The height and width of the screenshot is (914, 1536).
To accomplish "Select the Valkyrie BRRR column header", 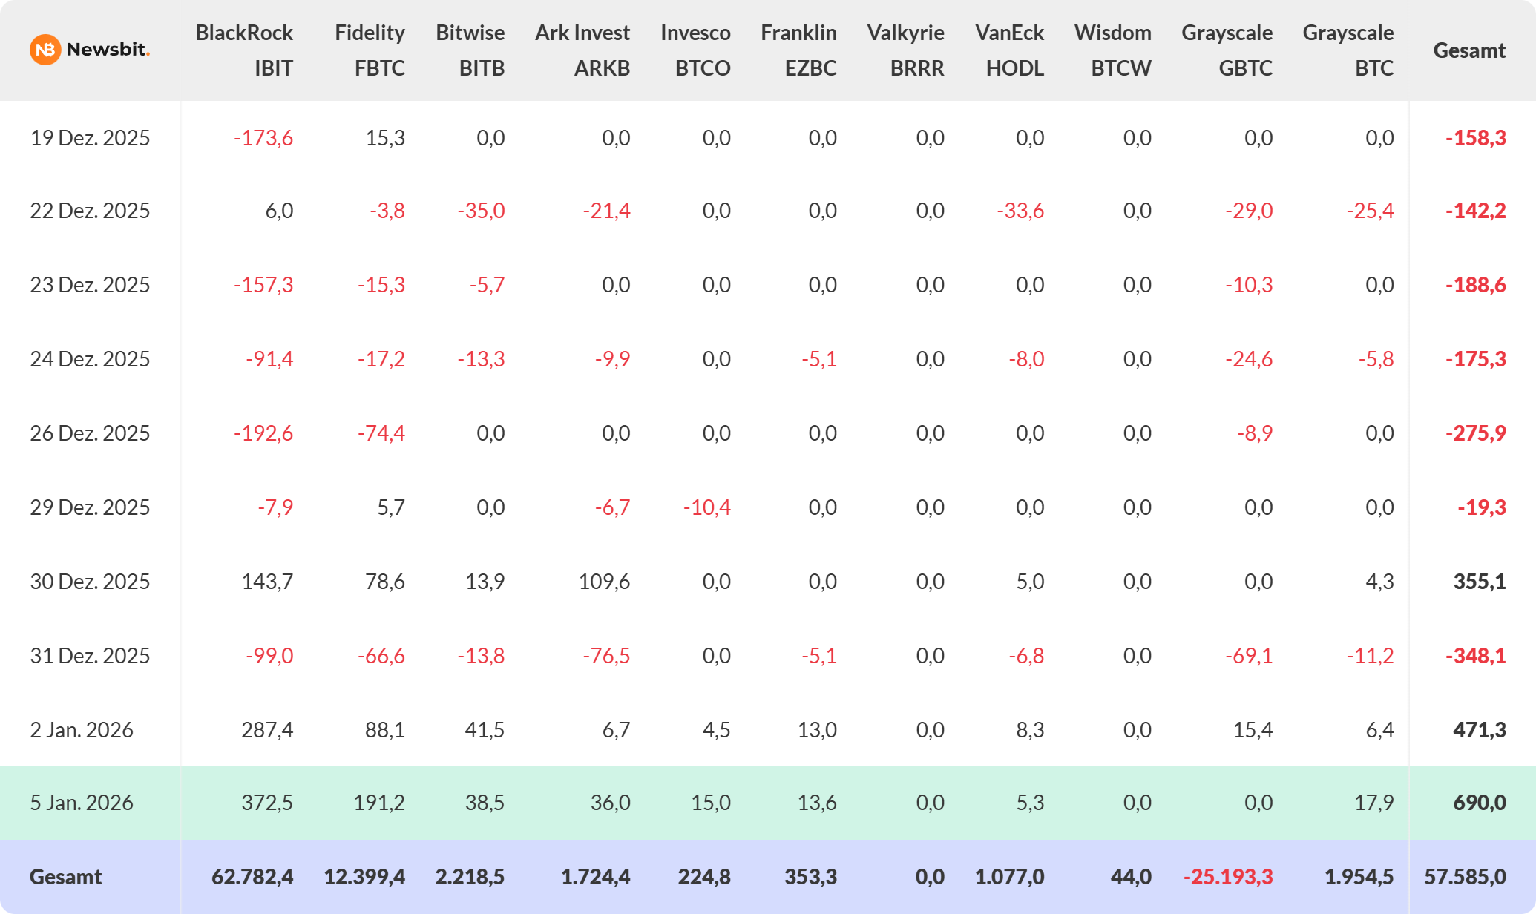I will (x=905, y=50).
